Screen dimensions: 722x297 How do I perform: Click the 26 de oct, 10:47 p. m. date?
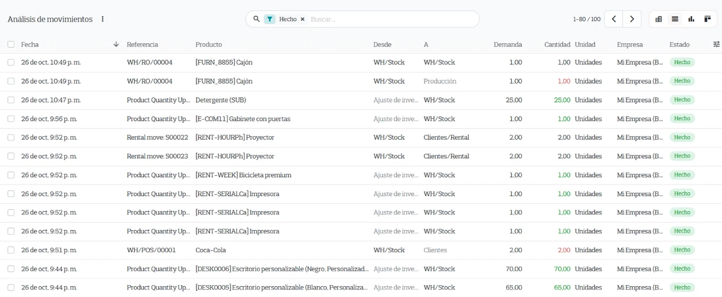coord(51,100)
